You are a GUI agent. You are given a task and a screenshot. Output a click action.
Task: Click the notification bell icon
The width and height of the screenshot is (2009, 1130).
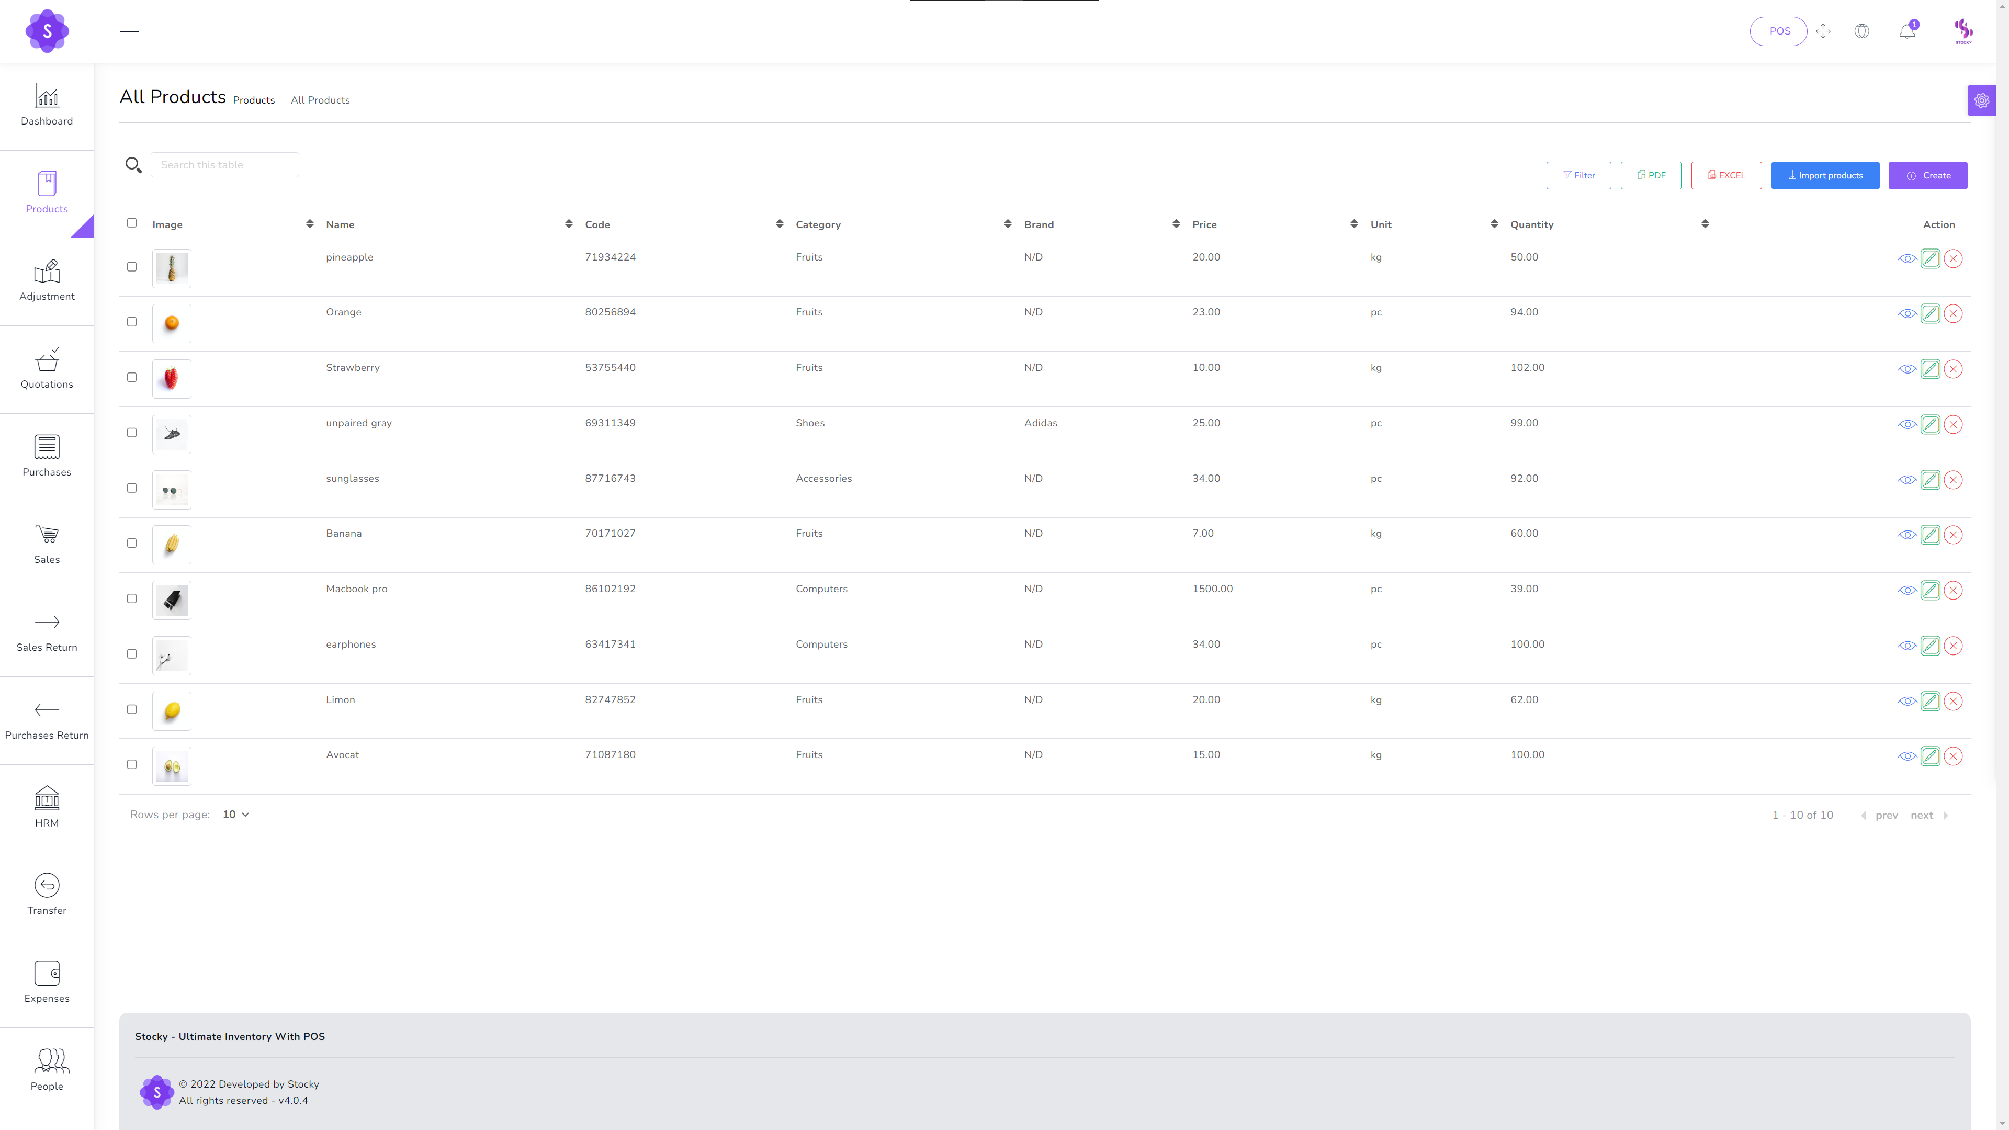1907,31
